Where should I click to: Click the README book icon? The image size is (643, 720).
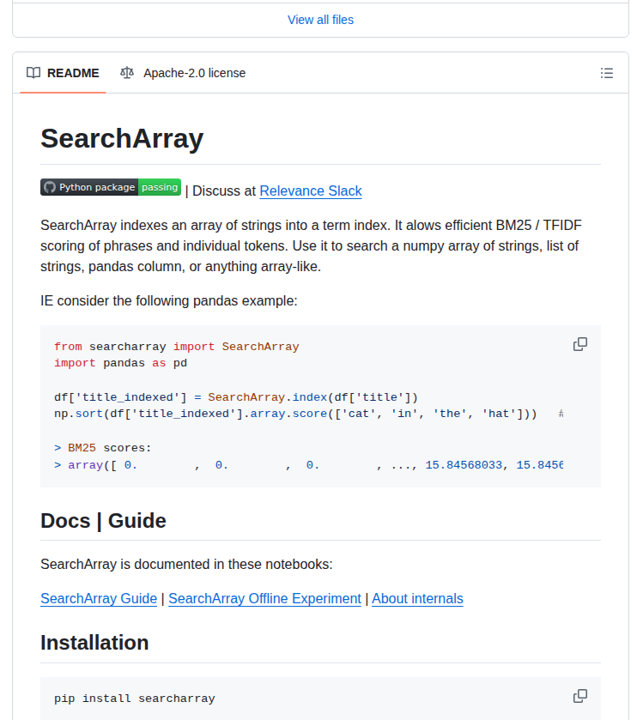(x=33, y=73)
